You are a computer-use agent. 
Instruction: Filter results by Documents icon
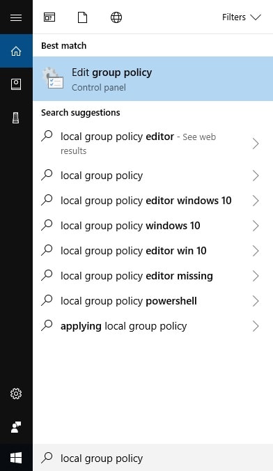coord(83,17)
